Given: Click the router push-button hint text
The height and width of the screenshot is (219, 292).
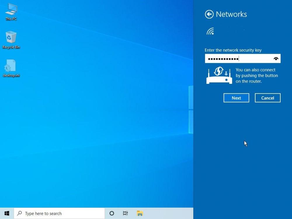Looking at the screenshot, I should pyautogui.click(x=257, y=76).
